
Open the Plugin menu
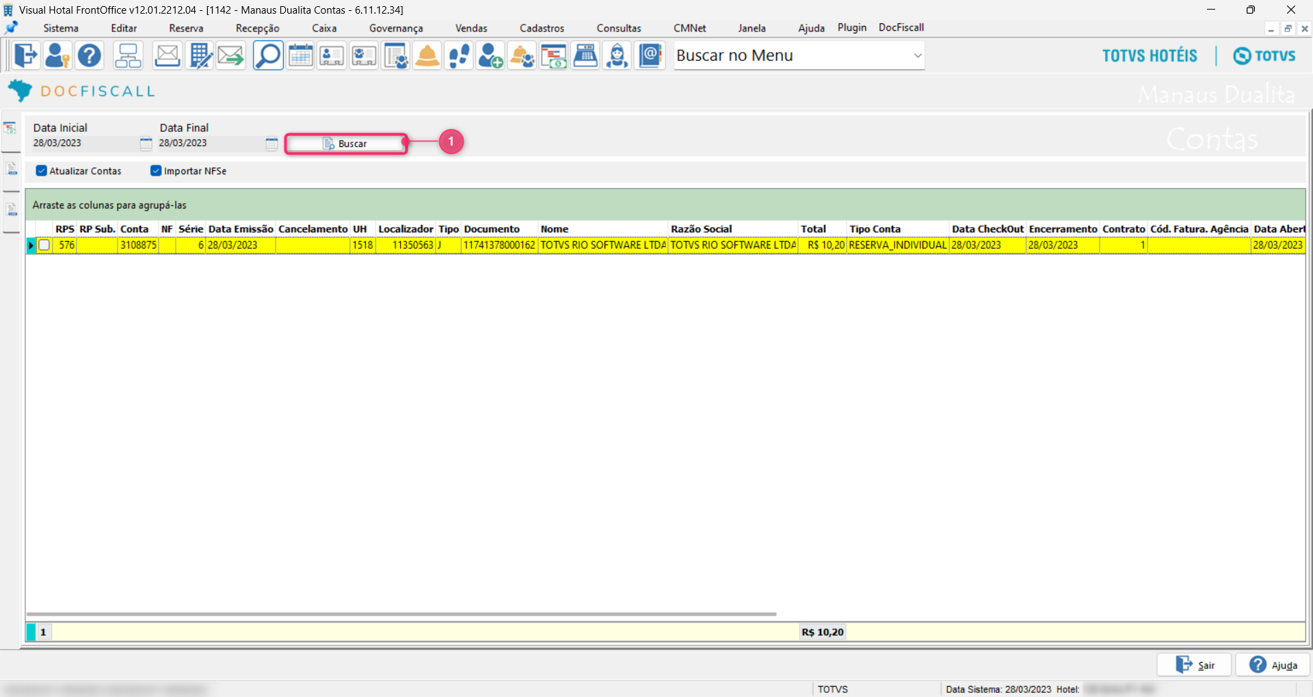[852, 27]
